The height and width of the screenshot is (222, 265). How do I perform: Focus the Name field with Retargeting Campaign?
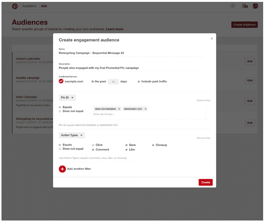[131, 53]
